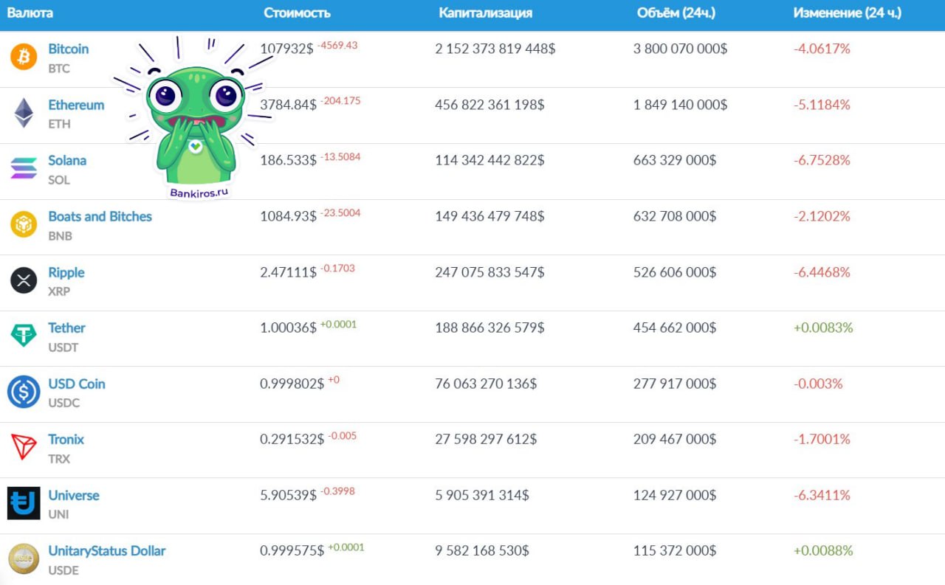Click the Universe UNI logo icon
Screen dimensions: 945x585
(x=24, y=503)
